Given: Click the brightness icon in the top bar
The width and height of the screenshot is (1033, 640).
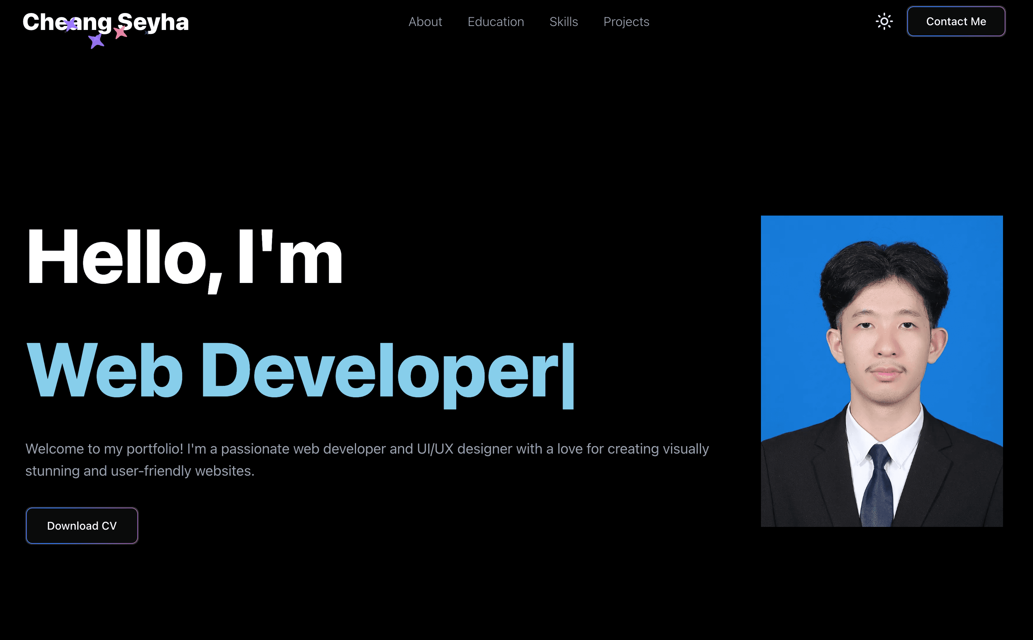Looking at the screenshot, I should click(884, 21).
